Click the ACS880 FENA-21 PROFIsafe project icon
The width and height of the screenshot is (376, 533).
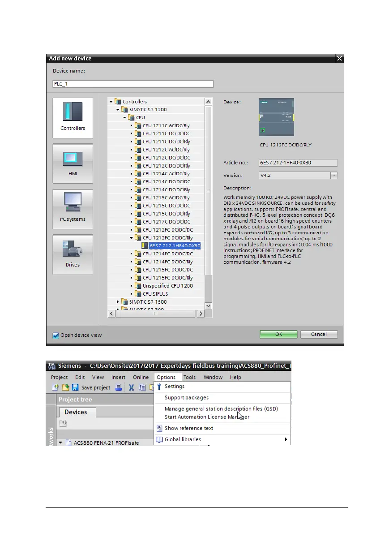click(68, 443)
